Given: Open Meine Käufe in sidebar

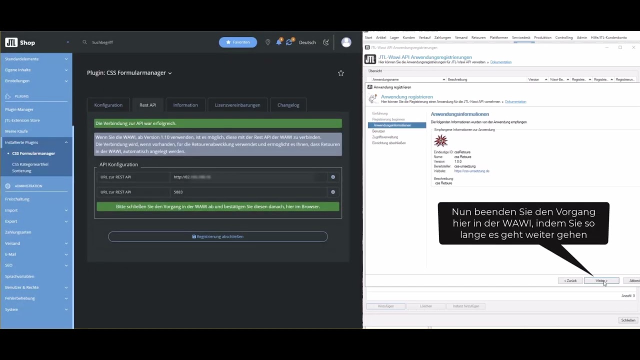Looking at the screenshot, I should point(16,131).
